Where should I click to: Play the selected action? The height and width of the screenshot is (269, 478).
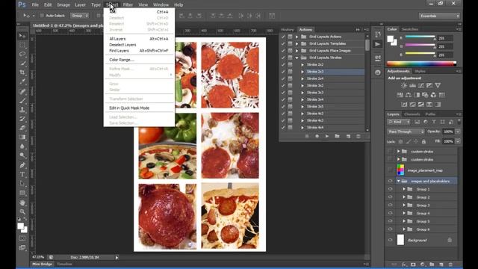327,136
